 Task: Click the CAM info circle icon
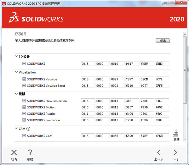pyautogui.click(x=28, y=129)
